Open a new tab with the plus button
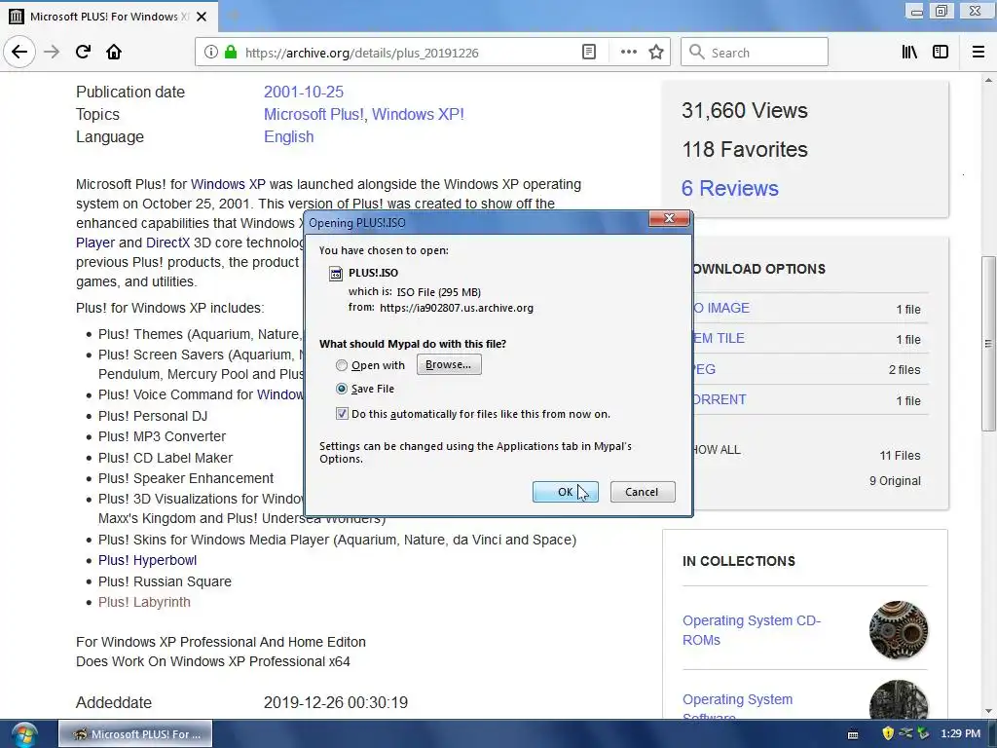The image size is (997, 748). [234, 17]
